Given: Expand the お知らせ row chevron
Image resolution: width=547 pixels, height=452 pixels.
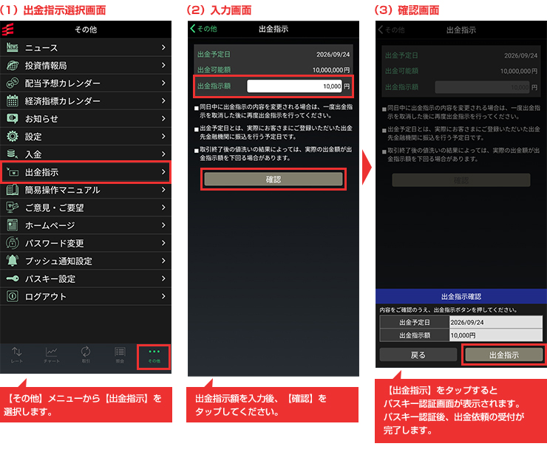Looking at the screenshot, I should click(x=163, y=118).
